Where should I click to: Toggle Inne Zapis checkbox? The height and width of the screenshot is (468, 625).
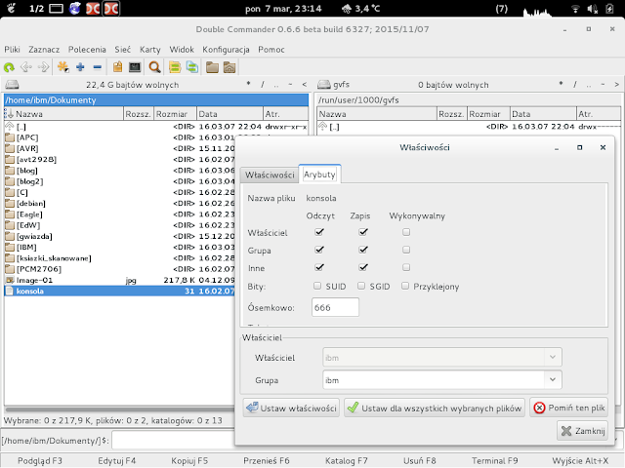[x=362, y=267]
